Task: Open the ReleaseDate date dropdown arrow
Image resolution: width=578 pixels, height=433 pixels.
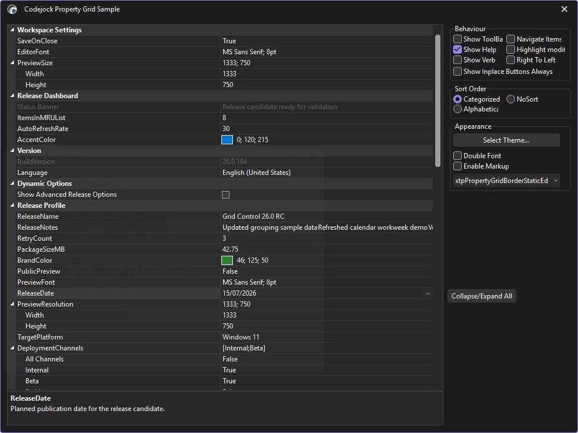Action: (x=428, y=293)
